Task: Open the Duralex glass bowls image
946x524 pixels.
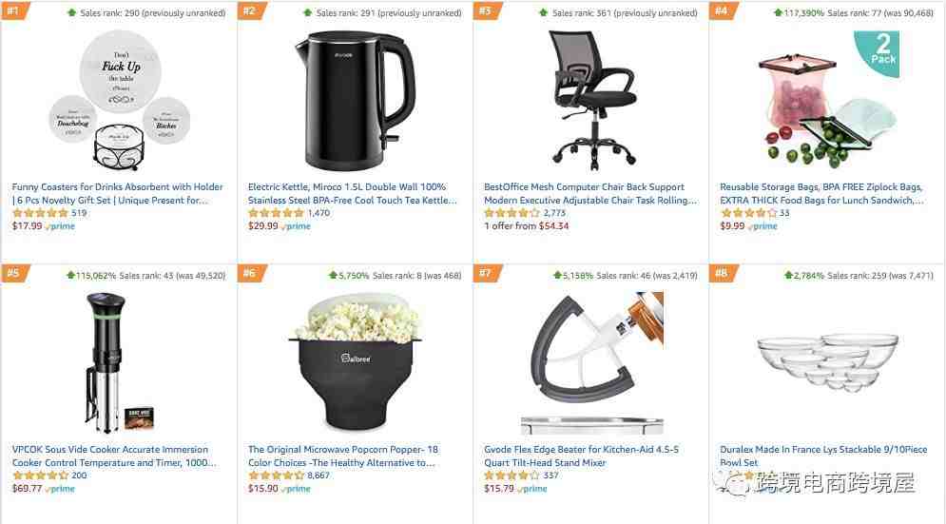Action: tap(827, 361)
